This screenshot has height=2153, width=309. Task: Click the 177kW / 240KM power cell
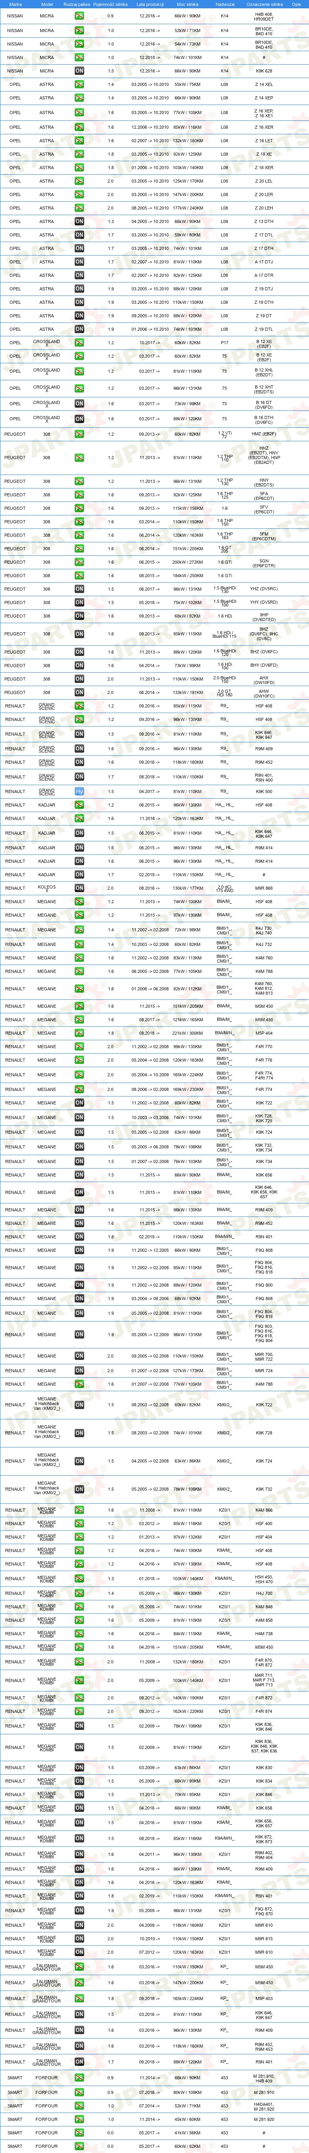[x=187, y=208]
